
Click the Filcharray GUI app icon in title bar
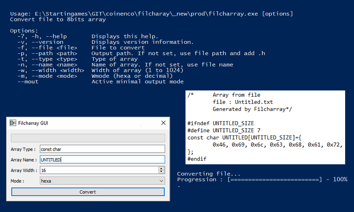13,123
